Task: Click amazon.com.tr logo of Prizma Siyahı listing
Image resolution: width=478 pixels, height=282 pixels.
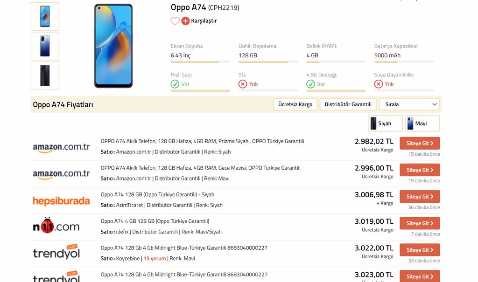Action: coord(61,147)
